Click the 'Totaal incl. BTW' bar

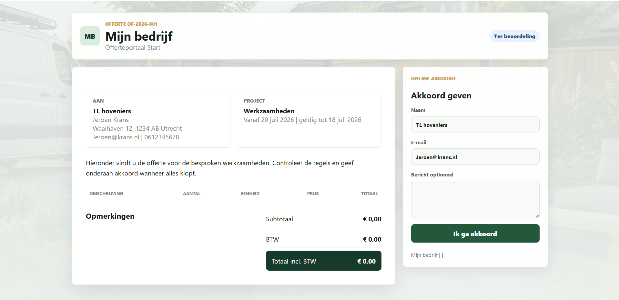(x=324, y=261)
